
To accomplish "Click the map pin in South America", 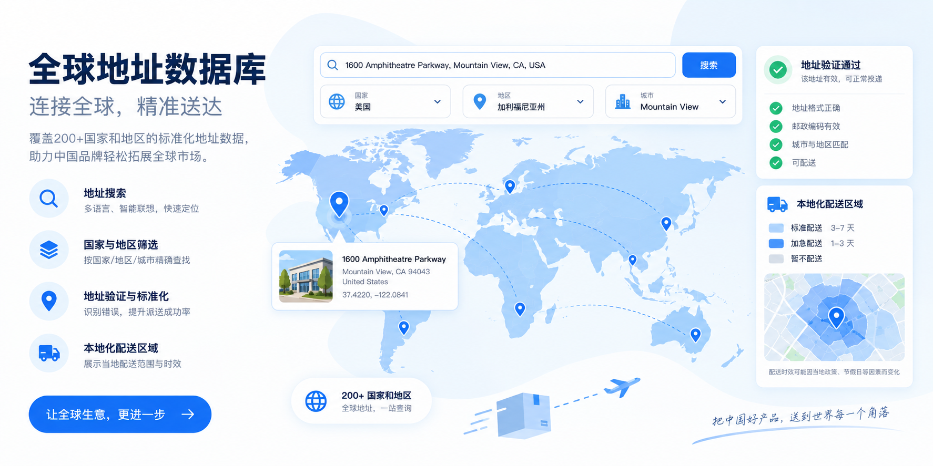I will coord(404,328).
